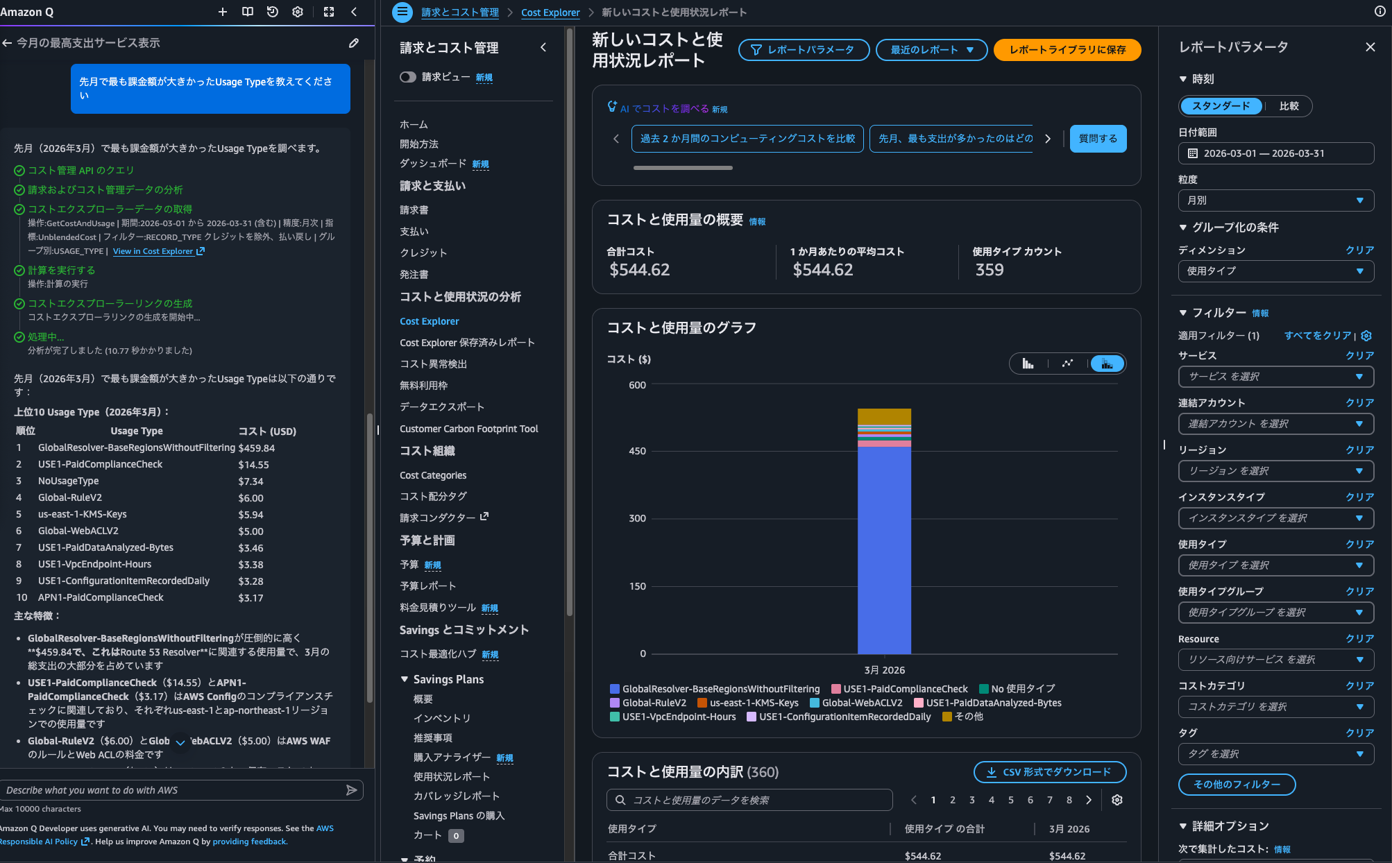Open the View in Cost Explorer link

[x=154, y=251]
